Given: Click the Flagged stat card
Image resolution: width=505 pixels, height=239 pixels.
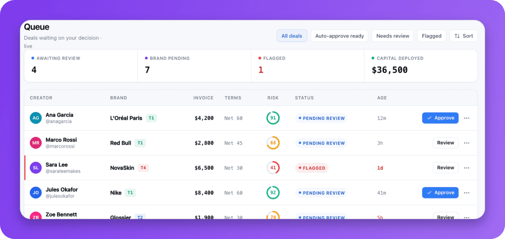Looking at the screenshot, I should pos(308,66).
